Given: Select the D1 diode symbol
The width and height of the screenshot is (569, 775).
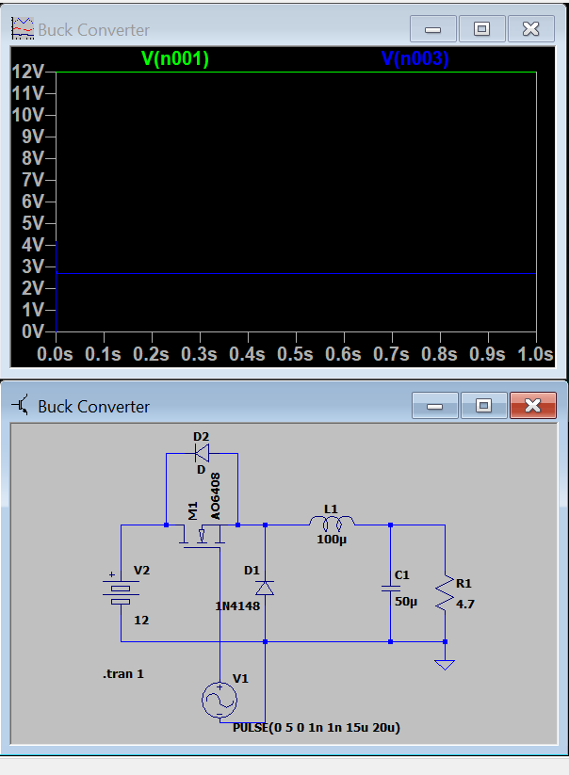Looking at the screenshot, I should [265, 589].
